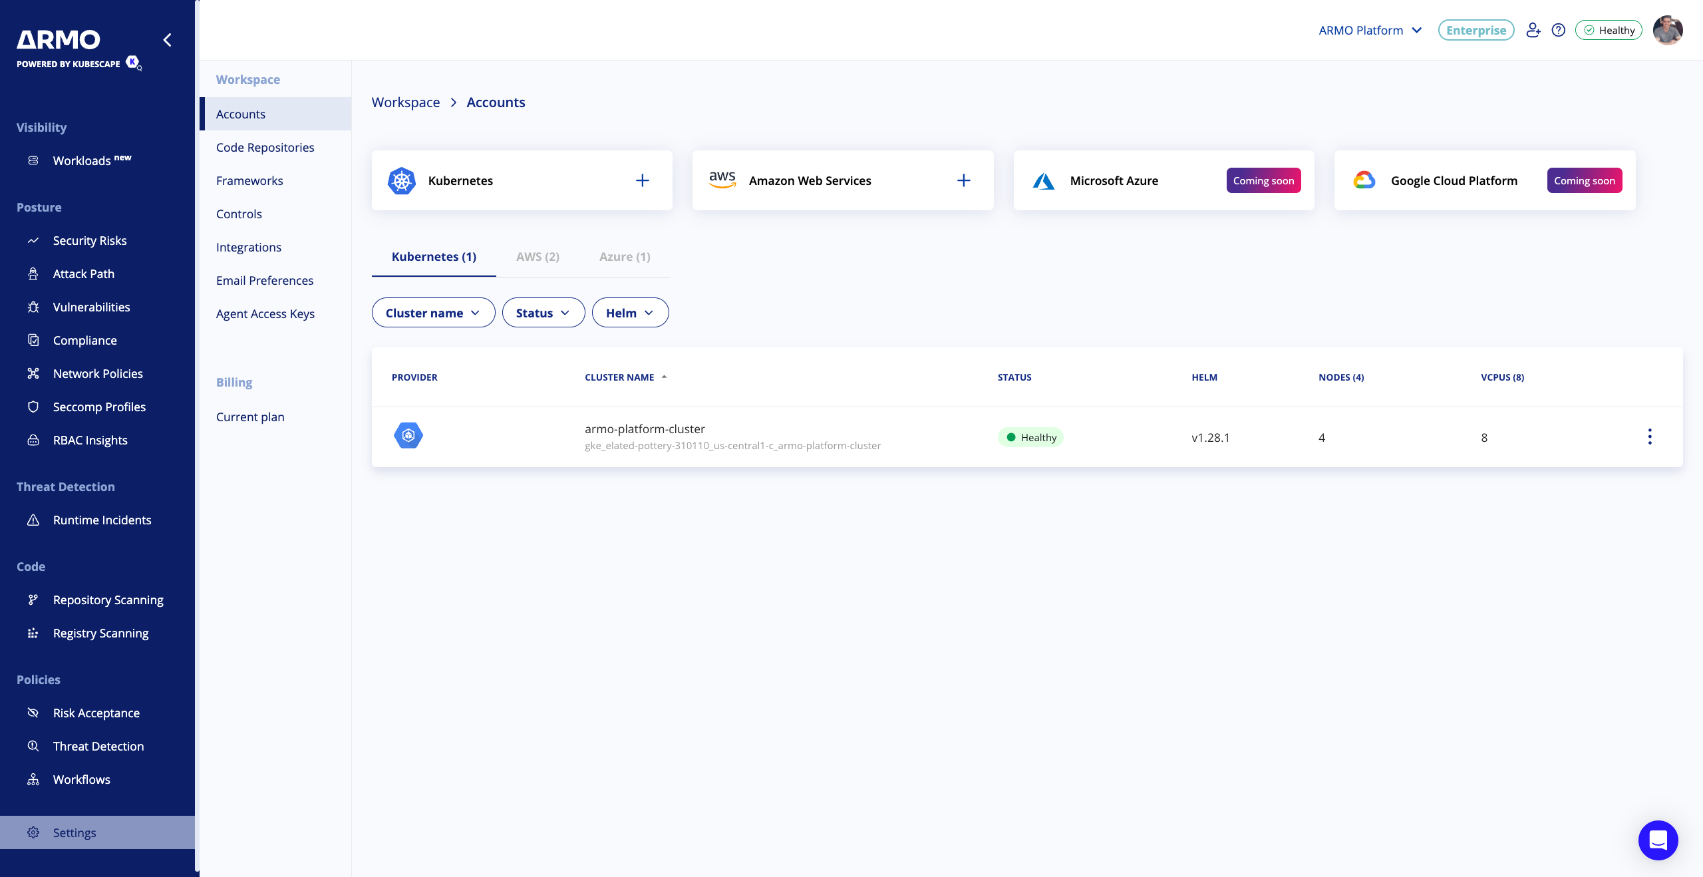Click the Microsoft Azure Coming soon badge
This screenshot has height=877, width=1703.
pos(1263,180)
